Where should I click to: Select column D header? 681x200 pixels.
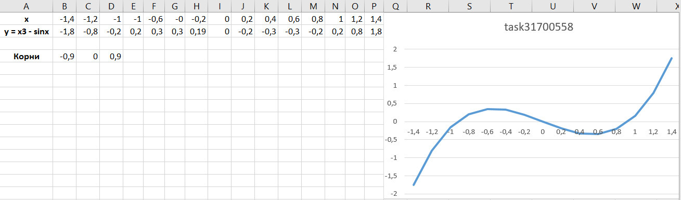tap(111, 6)
